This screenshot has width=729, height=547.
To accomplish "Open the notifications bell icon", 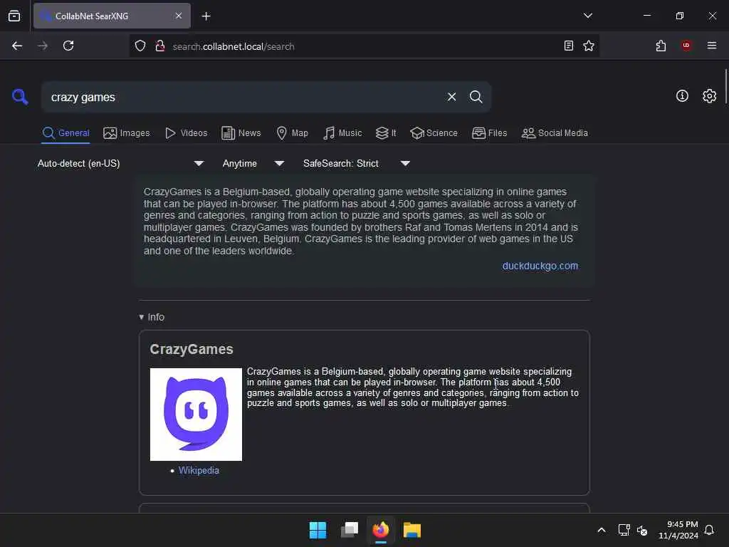I will coord(709,530).
